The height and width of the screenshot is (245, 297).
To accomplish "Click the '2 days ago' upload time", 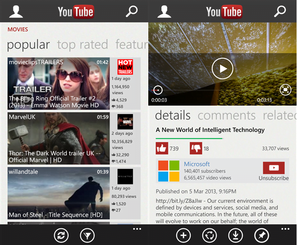I will tap(122, 134).
